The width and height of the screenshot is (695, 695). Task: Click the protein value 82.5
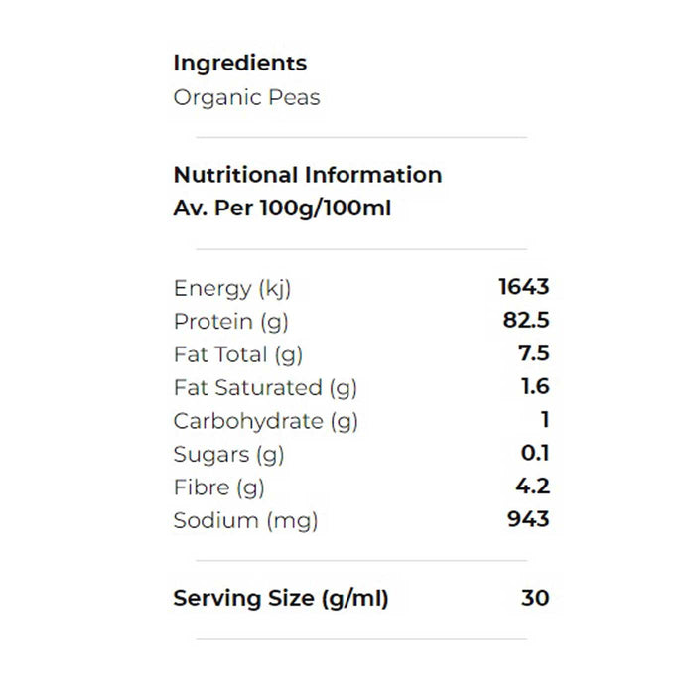(526, 321)
